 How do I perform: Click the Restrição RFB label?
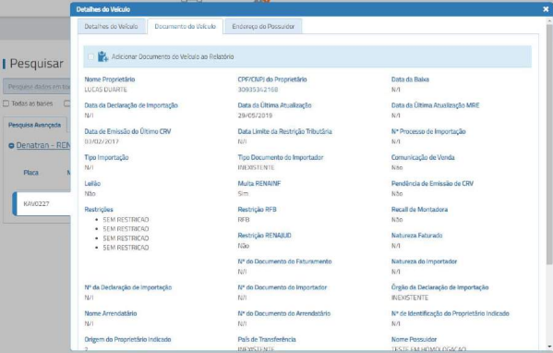[x=257, y=210]
